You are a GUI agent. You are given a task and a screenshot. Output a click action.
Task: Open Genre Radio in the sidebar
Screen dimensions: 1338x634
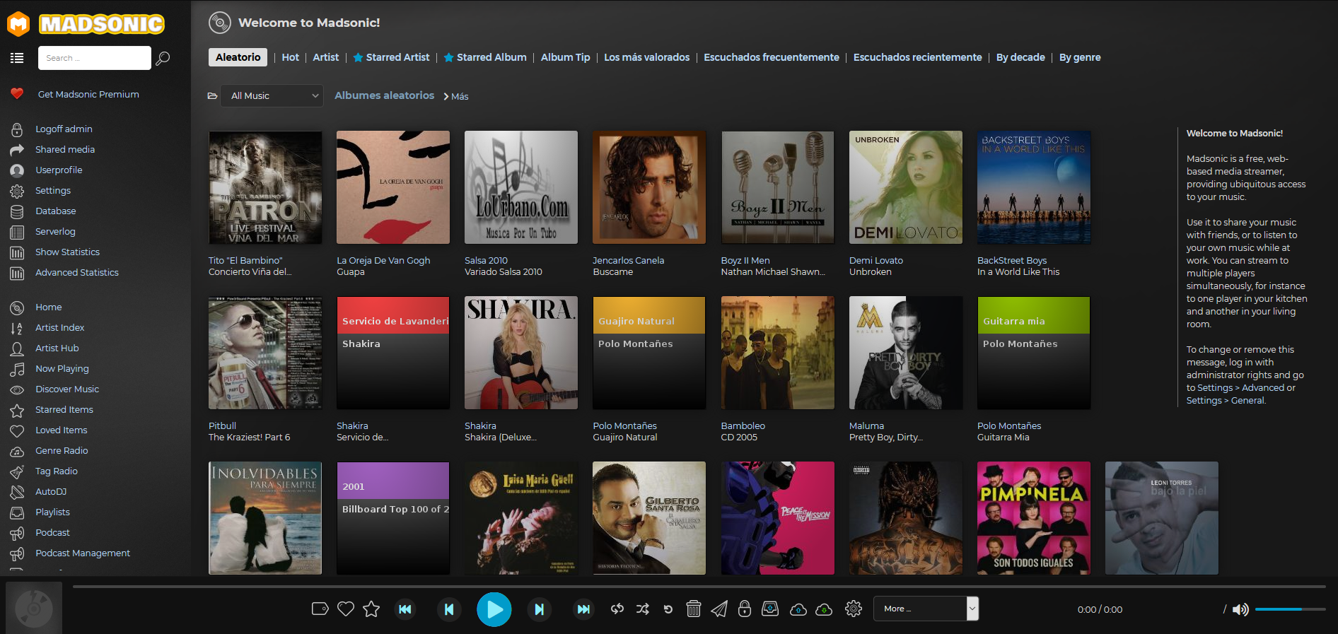coord(62,451)
